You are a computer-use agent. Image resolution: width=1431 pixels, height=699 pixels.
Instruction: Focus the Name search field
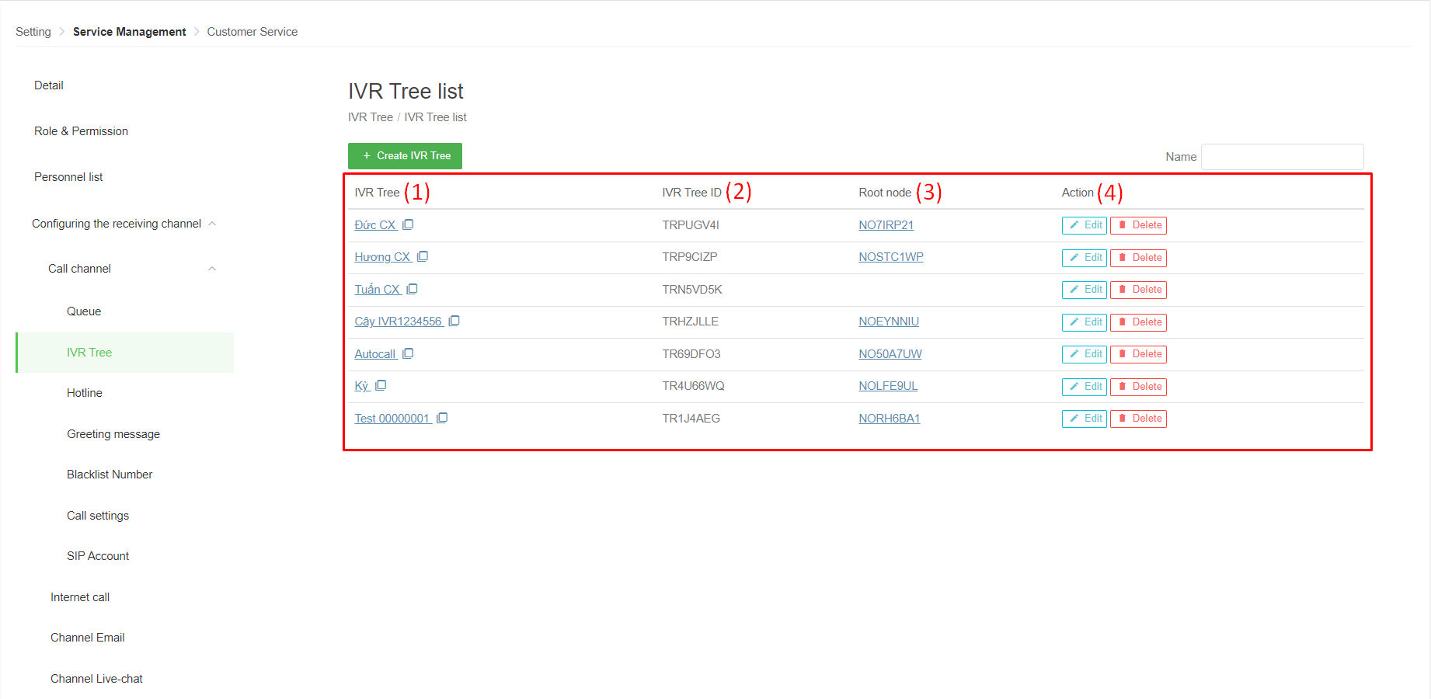click(1282, 157)
